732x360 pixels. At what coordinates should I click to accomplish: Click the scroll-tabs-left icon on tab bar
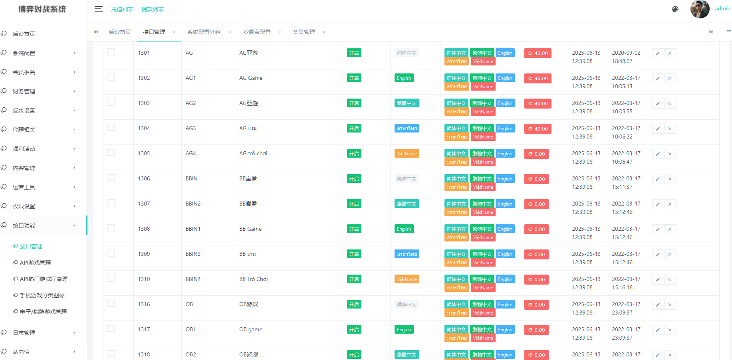click(95, 32)
